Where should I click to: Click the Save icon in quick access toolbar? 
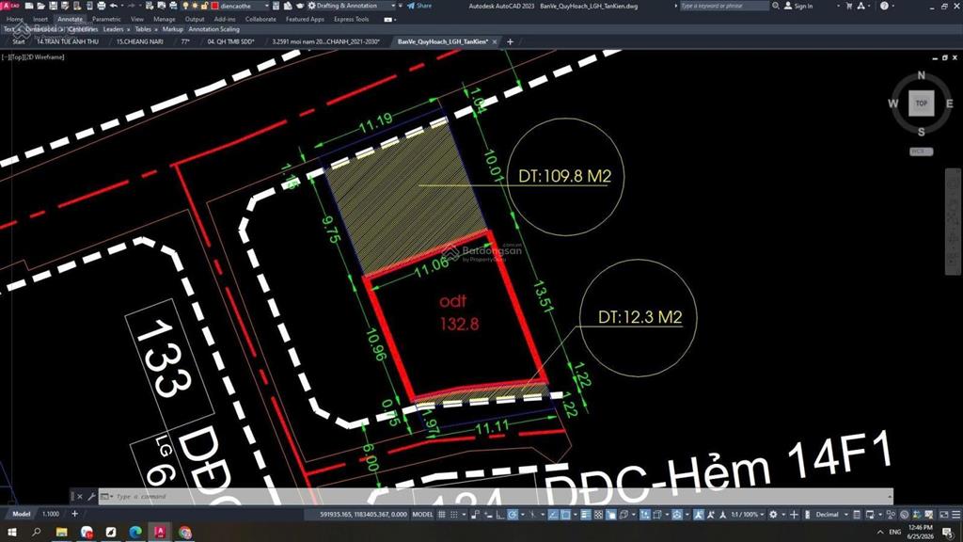pyautogui.click(x=53, y=6)
